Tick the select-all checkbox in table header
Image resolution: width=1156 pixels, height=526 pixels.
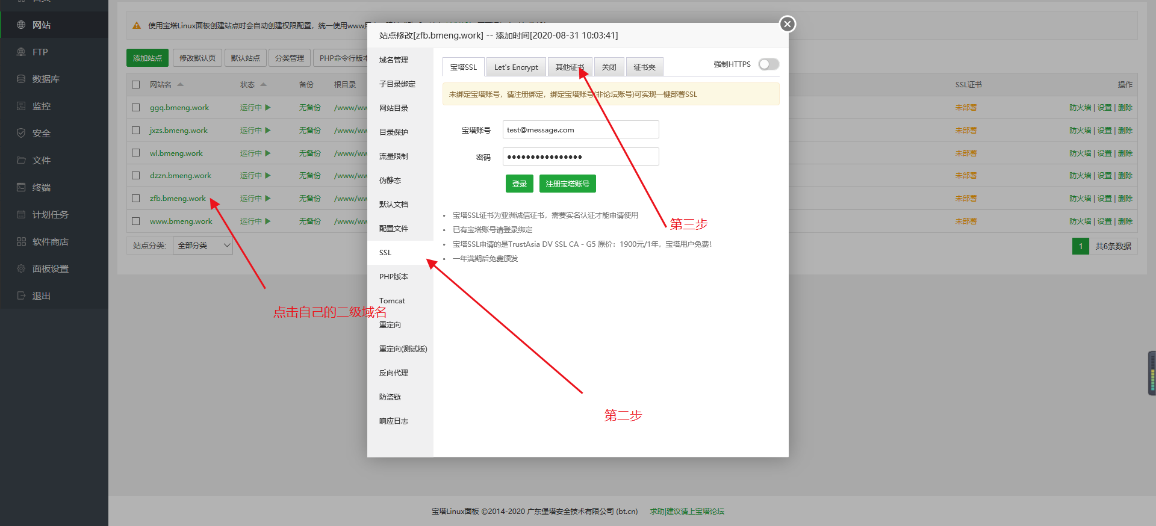pyautogui.click(x=136, y=85)
